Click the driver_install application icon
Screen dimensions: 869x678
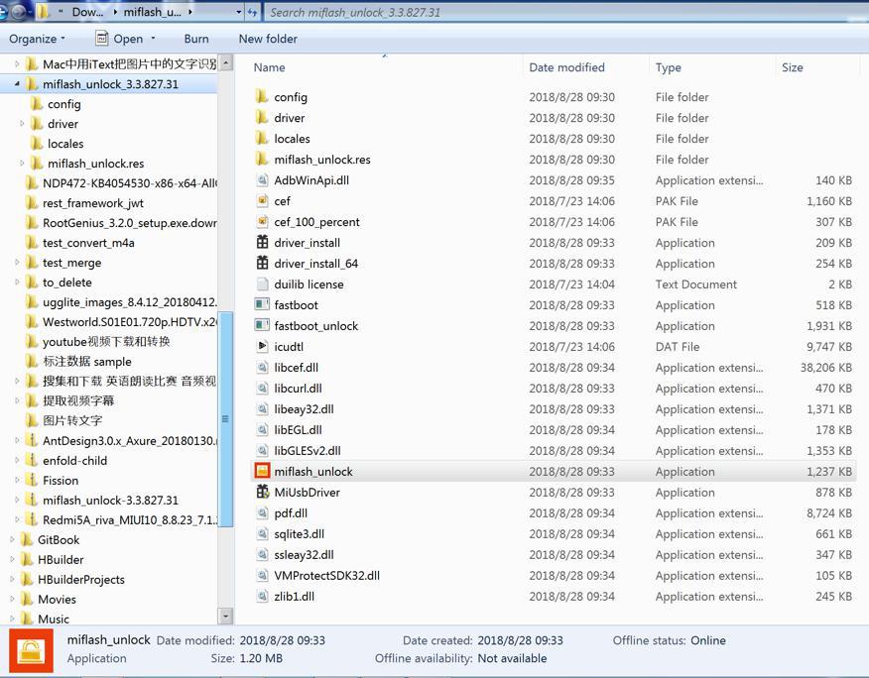[262, 243]
